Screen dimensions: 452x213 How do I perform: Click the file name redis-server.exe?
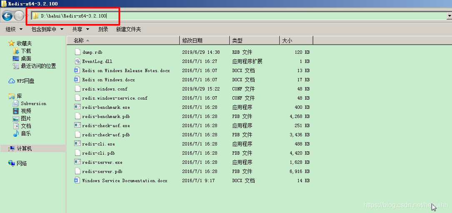pyautogui.click(x=102, y=162)
